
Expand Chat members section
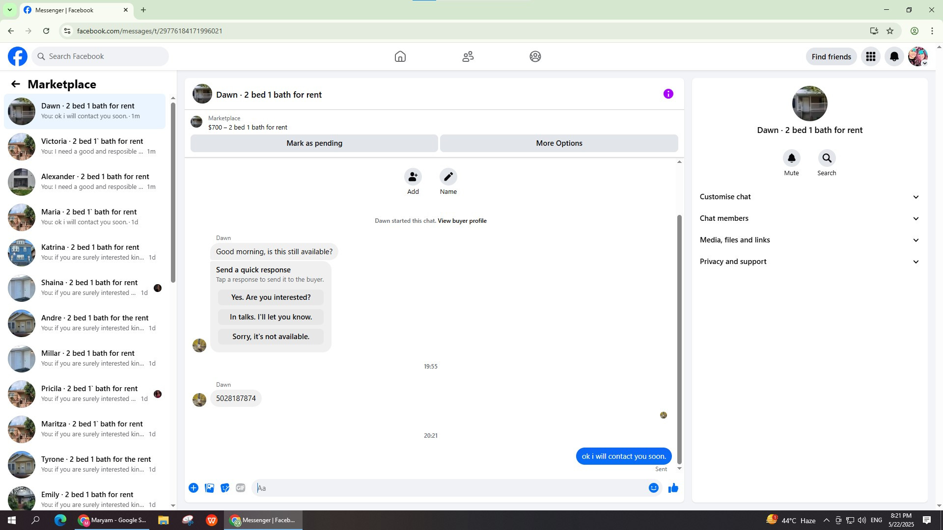[810, 218]
